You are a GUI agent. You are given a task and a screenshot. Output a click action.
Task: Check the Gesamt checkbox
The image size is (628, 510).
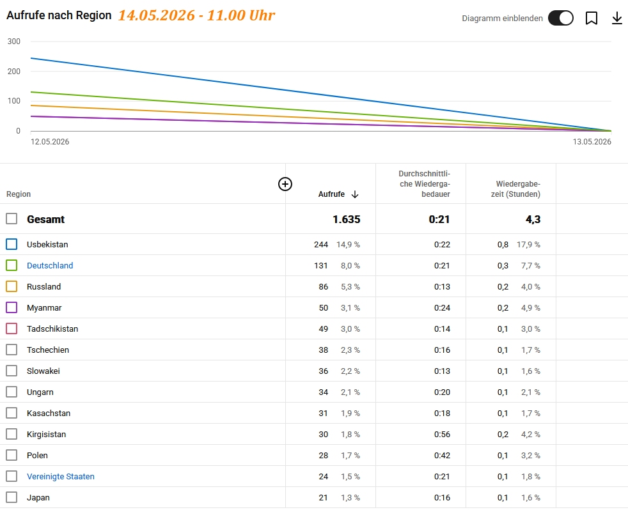point(12,219)
